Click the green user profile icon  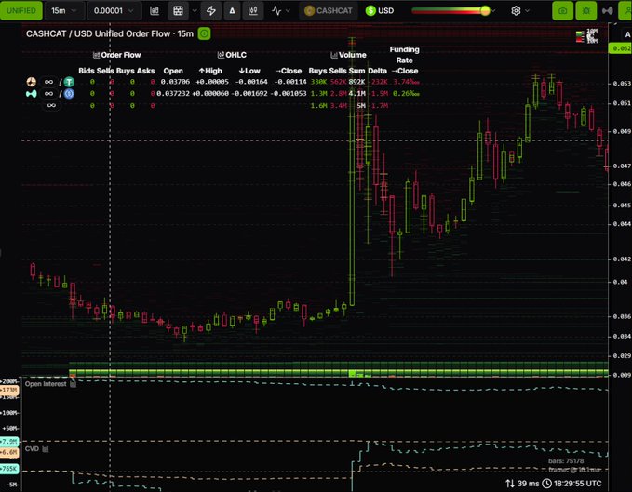(625, 11)
